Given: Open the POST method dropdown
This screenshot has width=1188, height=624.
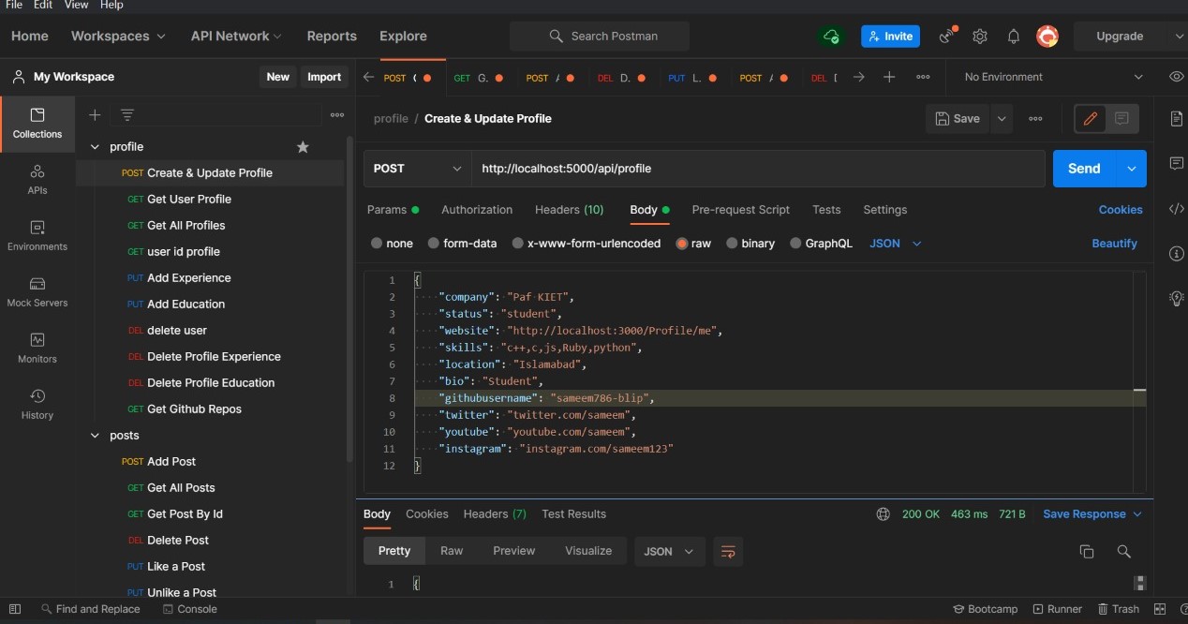Looking at the screenshot, I should coord(417,169).
